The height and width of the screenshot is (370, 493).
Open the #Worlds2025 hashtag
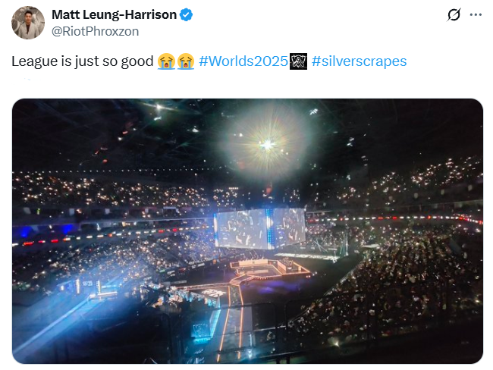pyautogui.click(x=244, y=61)
